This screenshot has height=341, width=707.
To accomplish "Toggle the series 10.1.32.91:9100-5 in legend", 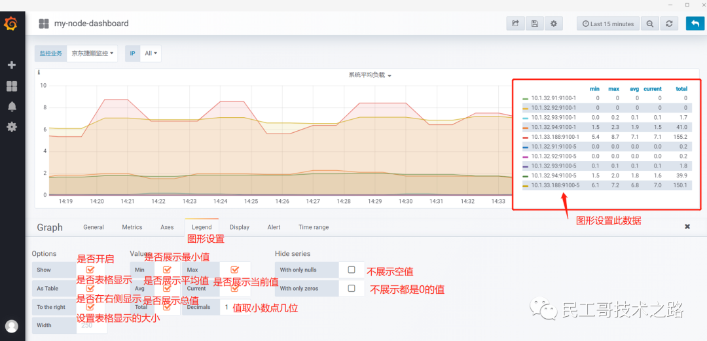I will point(553,147).
